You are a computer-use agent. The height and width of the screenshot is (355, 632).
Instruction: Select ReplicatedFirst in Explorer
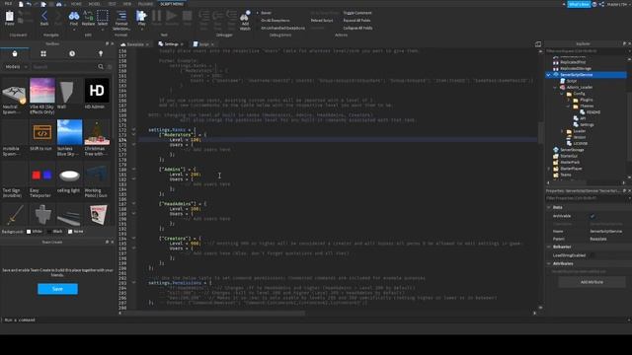pos(573,62)
